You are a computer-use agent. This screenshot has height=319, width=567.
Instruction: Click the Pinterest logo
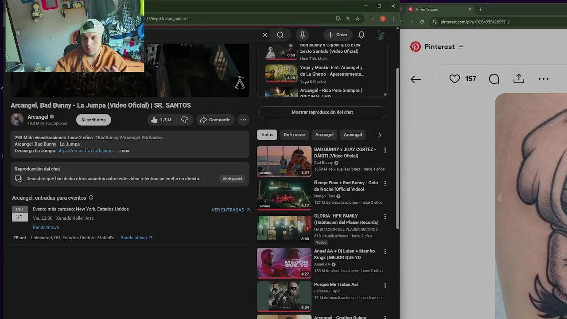(x=415, y=47)
